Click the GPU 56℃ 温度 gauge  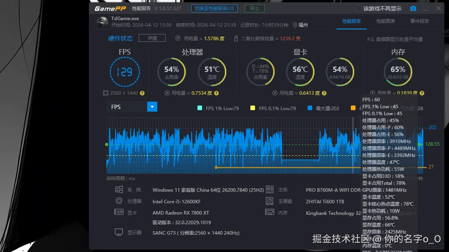[300, 72]
